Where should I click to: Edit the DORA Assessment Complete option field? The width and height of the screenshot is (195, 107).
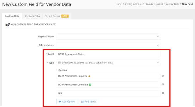(x=108, y=85)
